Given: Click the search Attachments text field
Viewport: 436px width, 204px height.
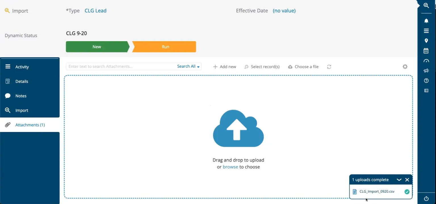Looking at the screenshot, I should [x=121, y=66].
